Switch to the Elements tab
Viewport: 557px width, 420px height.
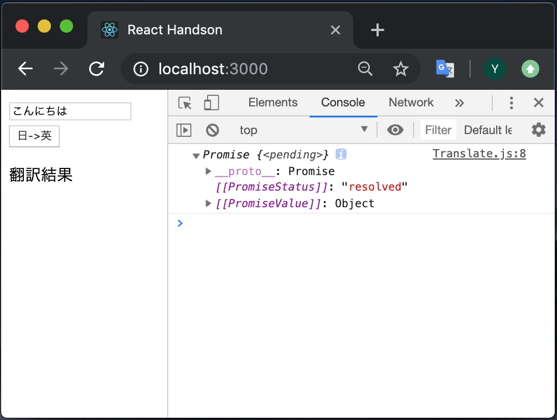[273, 103]
